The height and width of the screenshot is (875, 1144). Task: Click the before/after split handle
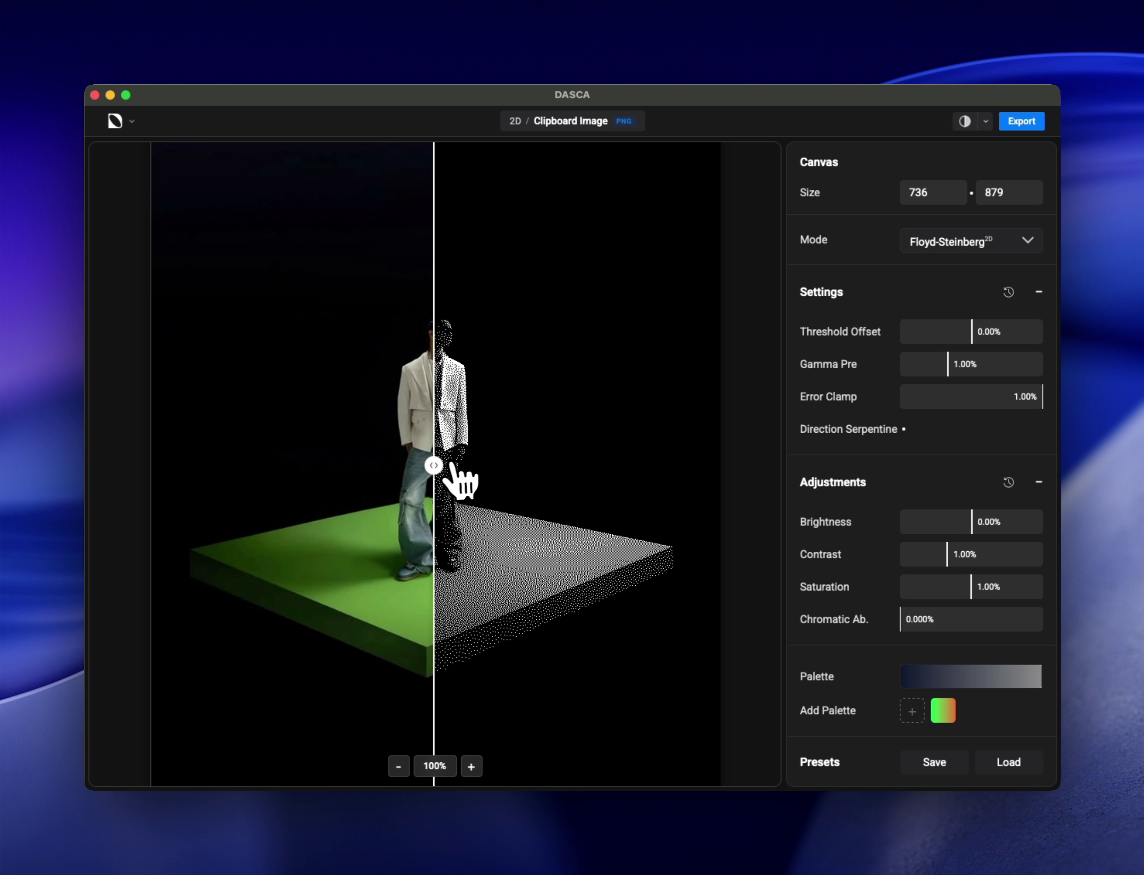coord(433,465)
